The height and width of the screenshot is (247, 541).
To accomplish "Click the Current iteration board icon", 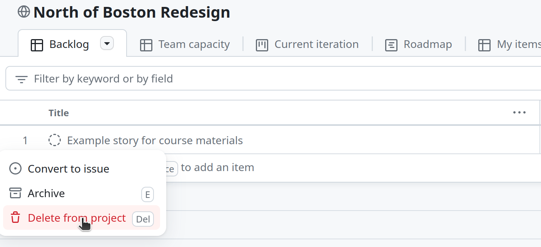I will tap(262, 45).
